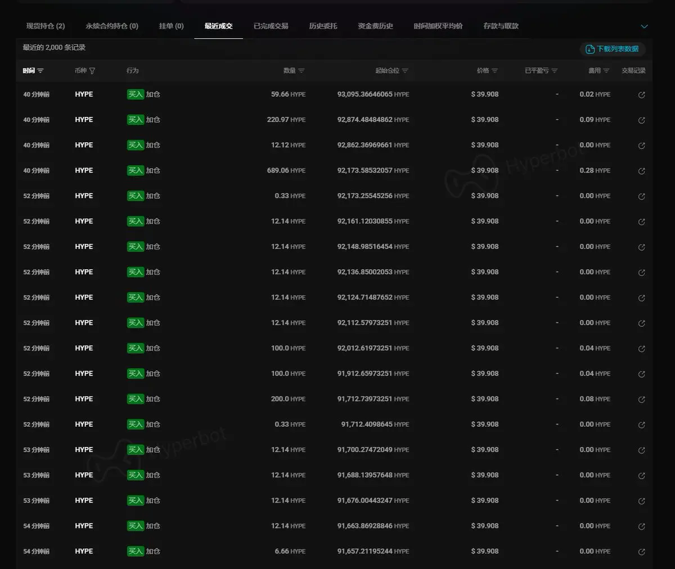Open transaction record for 92,161.12030855 HYPE row
The height and width of the screenshot is (569, 675).
point(641,222)
